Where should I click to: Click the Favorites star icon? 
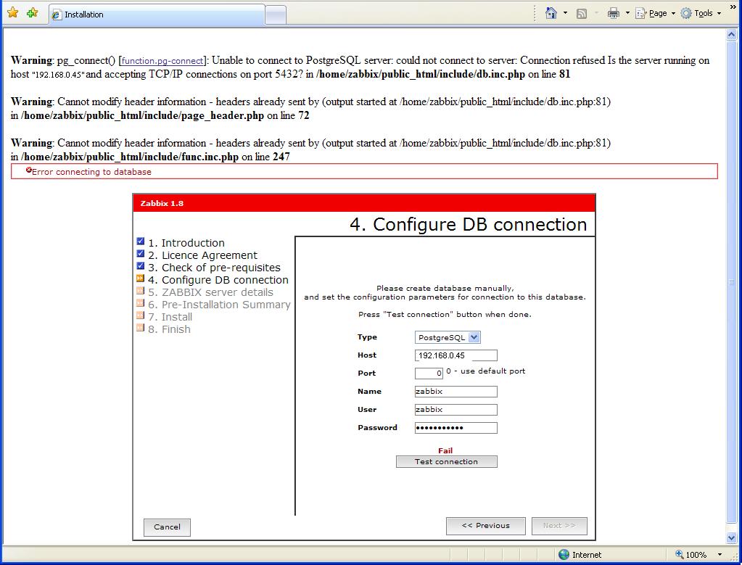pos(13,13)
